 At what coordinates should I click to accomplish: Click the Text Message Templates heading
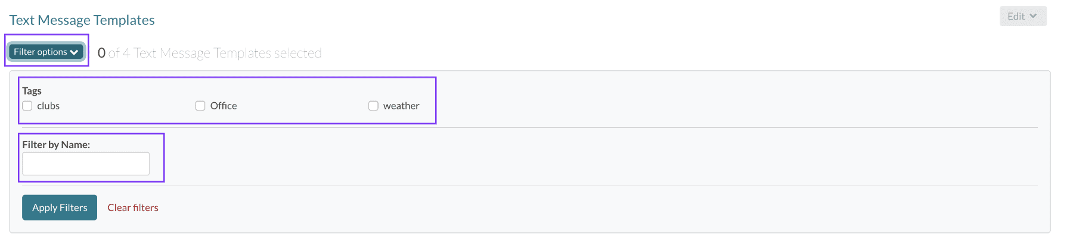click(x=82, y=20)
